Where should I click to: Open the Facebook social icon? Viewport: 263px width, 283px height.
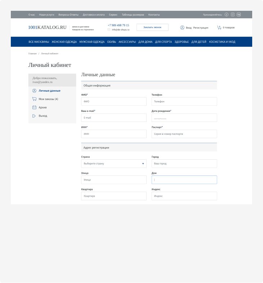tap(227, 15)
